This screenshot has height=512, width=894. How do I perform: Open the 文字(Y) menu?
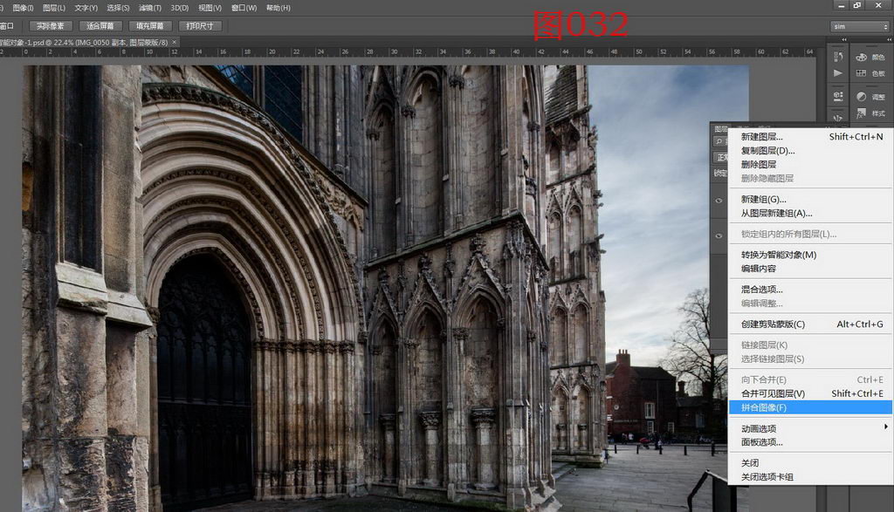[x=86, y=8]
